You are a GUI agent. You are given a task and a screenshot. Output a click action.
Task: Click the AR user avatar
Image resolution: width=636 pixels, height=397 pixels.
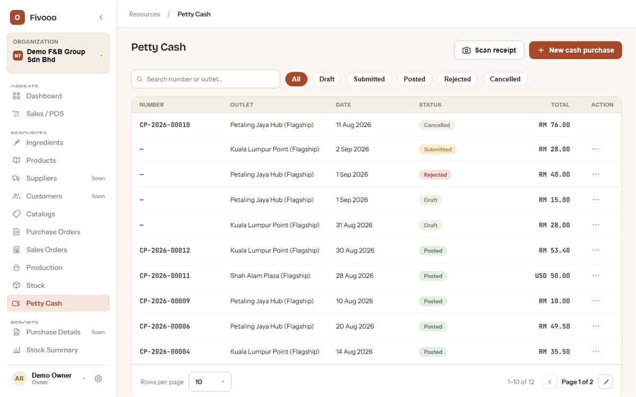click(x=20, y=378)
